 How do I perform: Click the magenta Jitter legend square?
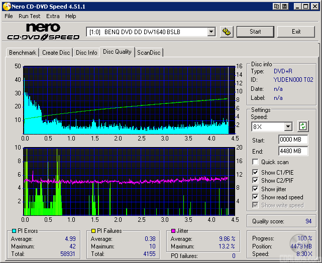[x=173, y=231]
